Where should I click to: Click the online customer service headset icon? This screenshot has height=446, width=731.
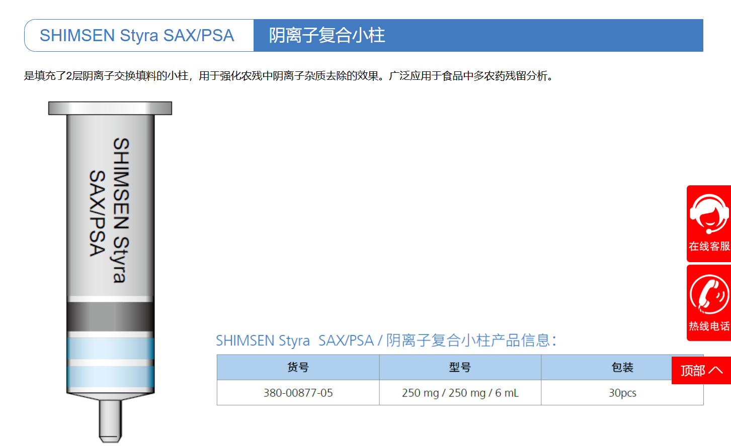tap(709, 214)
